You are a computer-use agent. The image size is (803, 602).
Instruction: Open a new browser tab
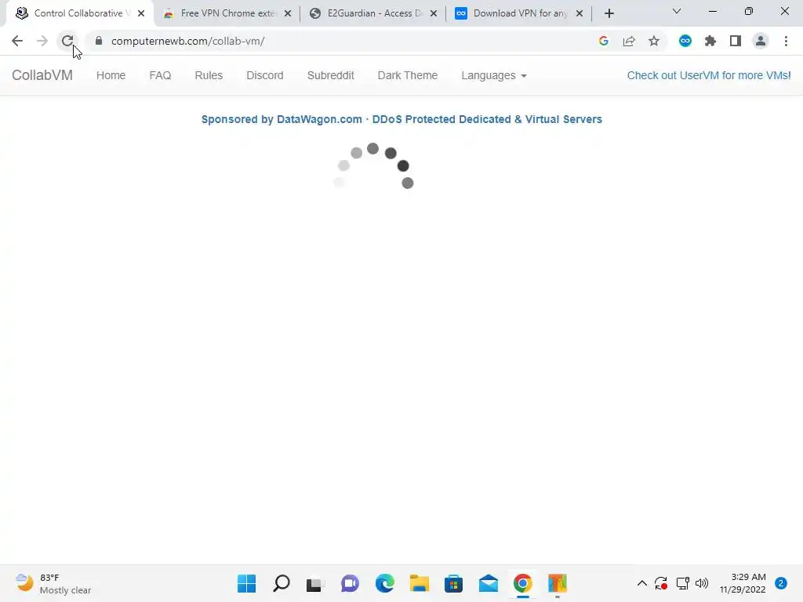(x=609, y=13)
